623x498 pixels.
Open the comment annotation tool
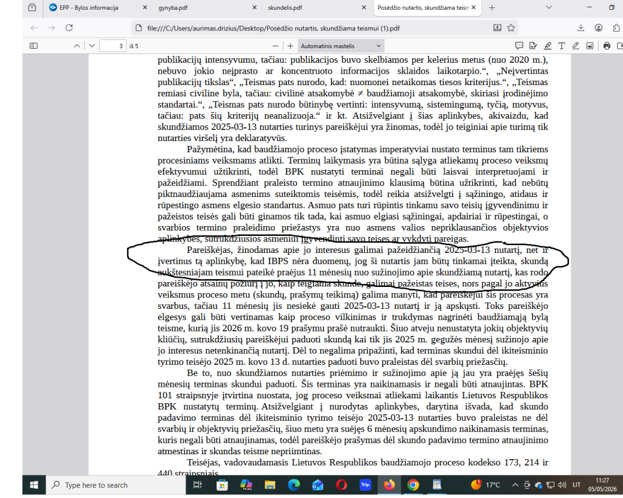click(x=519, y=46)
